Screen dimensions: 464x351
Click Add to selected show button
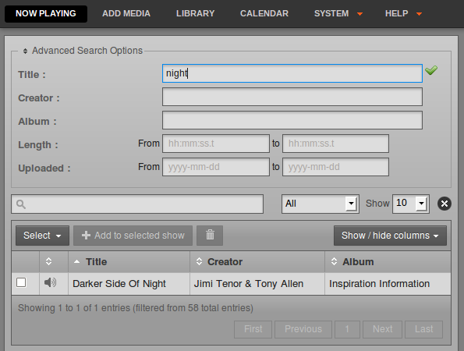tap(133, 236)
